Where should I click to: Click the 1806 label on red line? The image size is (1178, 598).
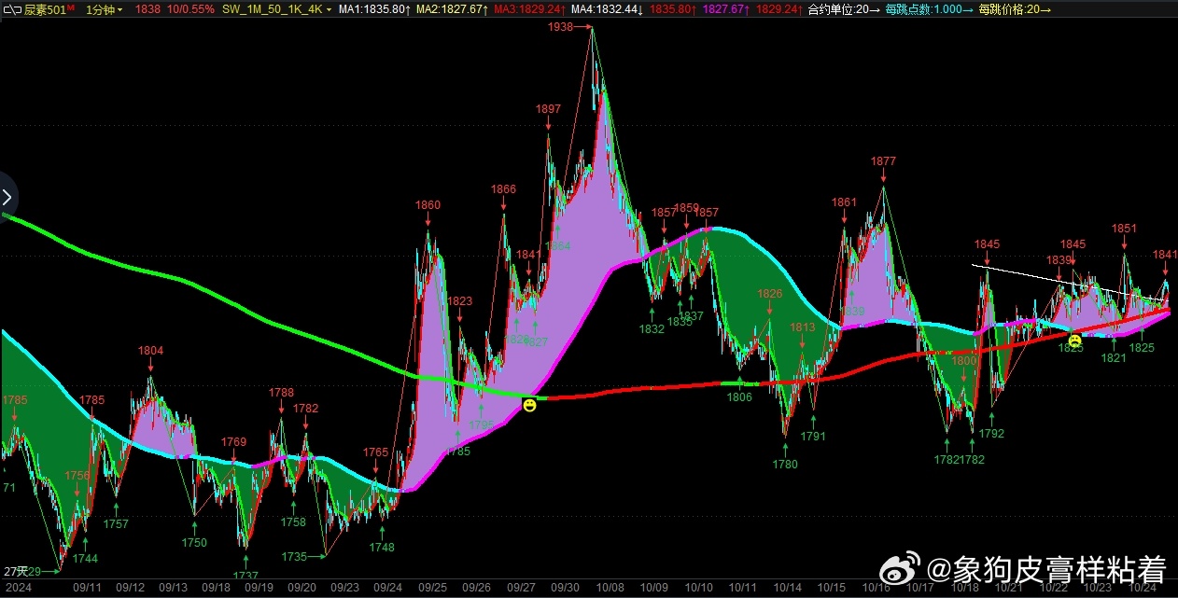739,396
